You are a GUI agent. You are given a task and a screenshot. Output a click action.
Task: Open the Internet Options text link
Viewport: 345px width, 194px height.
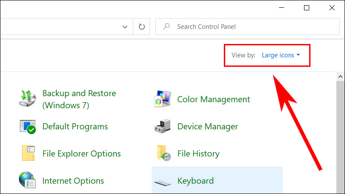click(73, 181)
